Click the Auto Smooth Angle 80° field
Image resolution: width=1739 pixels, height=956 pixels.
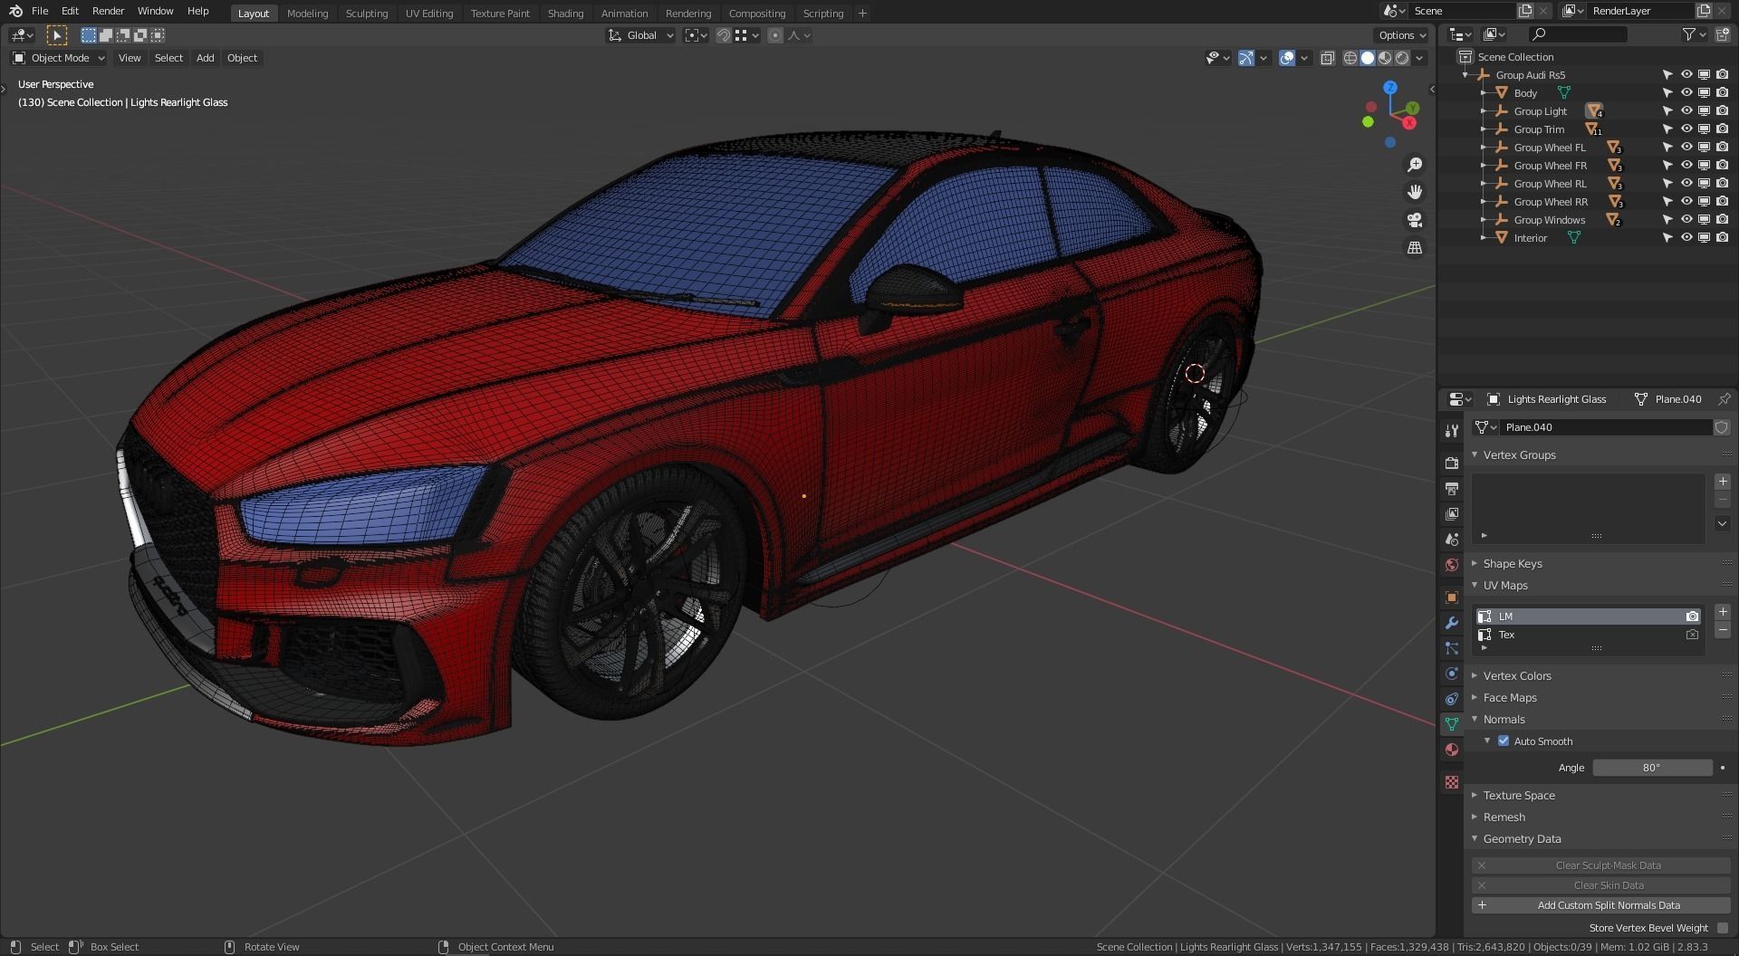pos(1652,768)
